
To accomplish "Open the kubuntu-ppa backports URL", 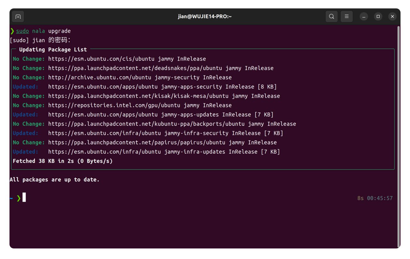I will [146, 124].
